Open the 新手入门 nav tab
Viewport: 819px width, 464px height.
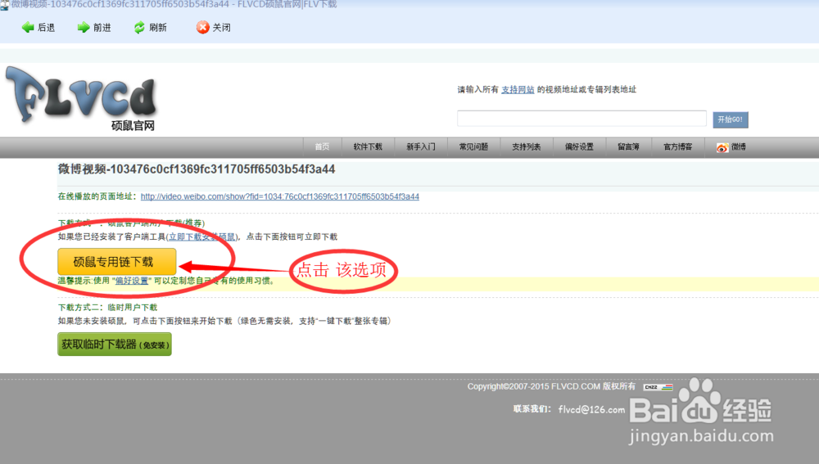[x=420, y=147]
